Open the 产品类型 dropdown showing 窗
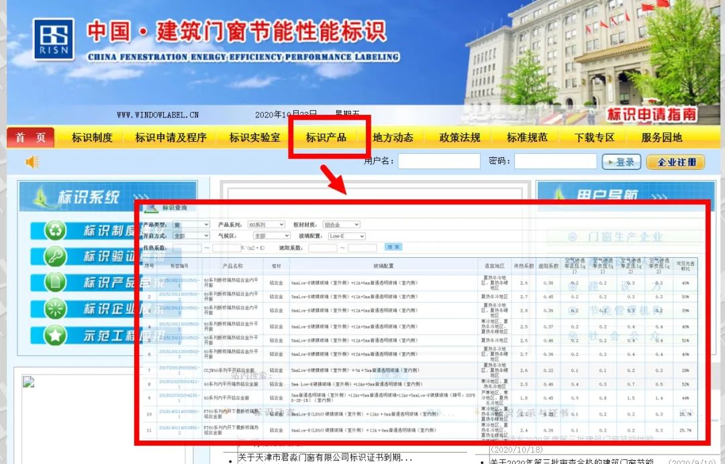This screenshot has height=464, width=725. pos(190,224)
